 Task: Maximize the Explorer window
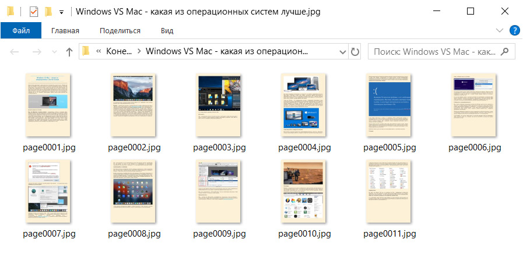pyautogui.click(x=471, y=12)
